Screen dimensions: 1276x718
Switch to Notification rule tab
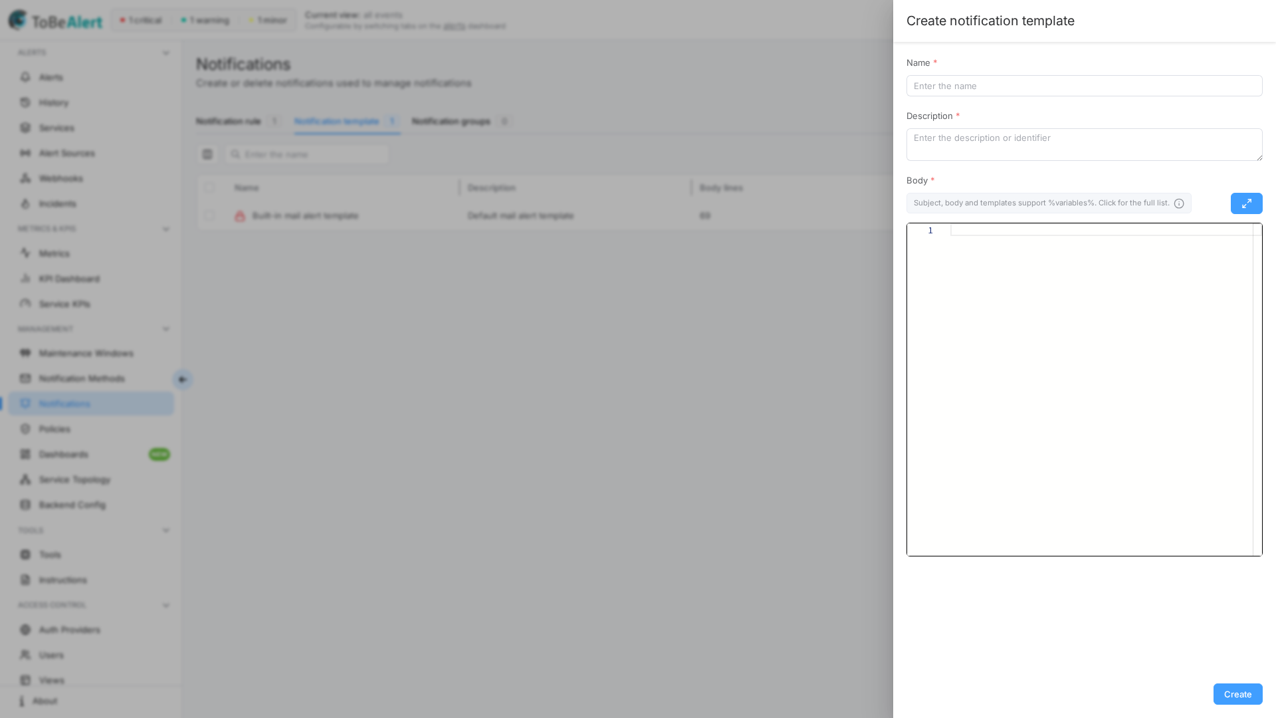pyautogui.click(x=238, y=121)
